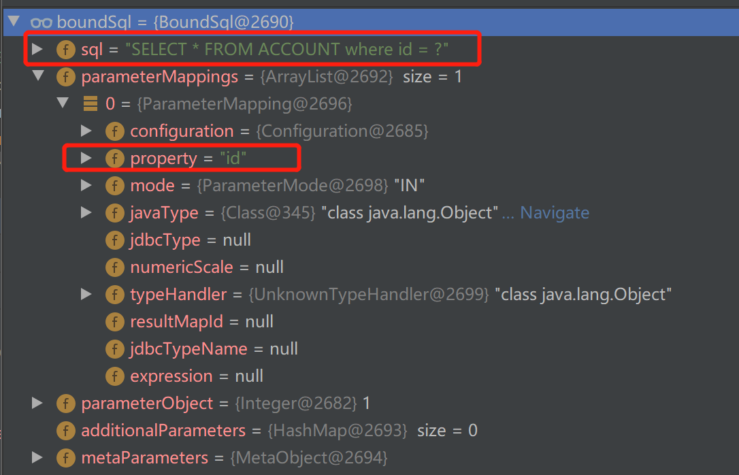Click the field icon next to jdbcType
Viewport: 739px width, 475px height.
coord(115,240)
